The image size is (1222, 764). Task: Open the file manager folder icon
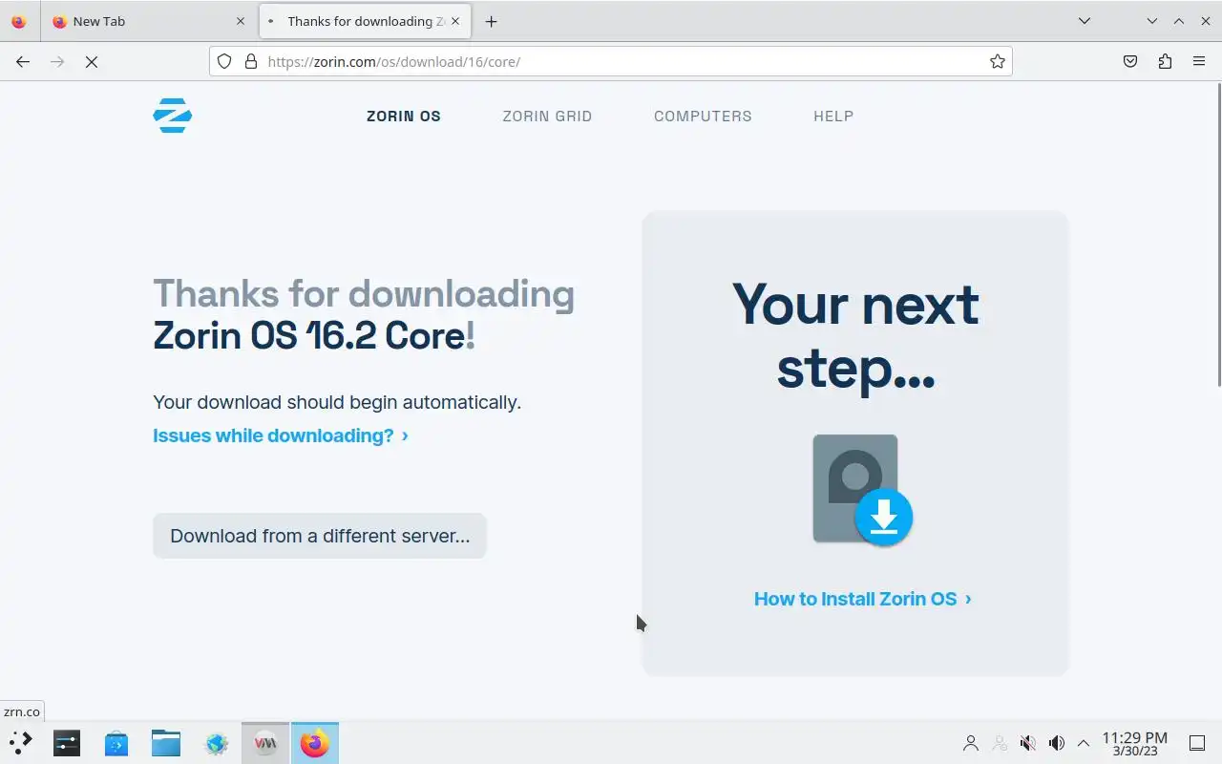pyautogui.click(x=166, y=742)
